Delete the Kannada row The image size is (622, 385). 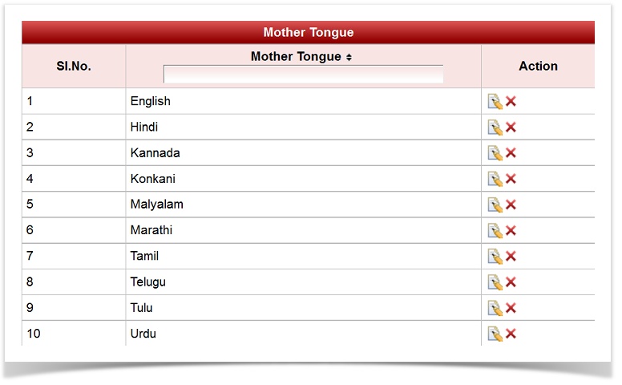pyautogui.click(x=511, y=153)
